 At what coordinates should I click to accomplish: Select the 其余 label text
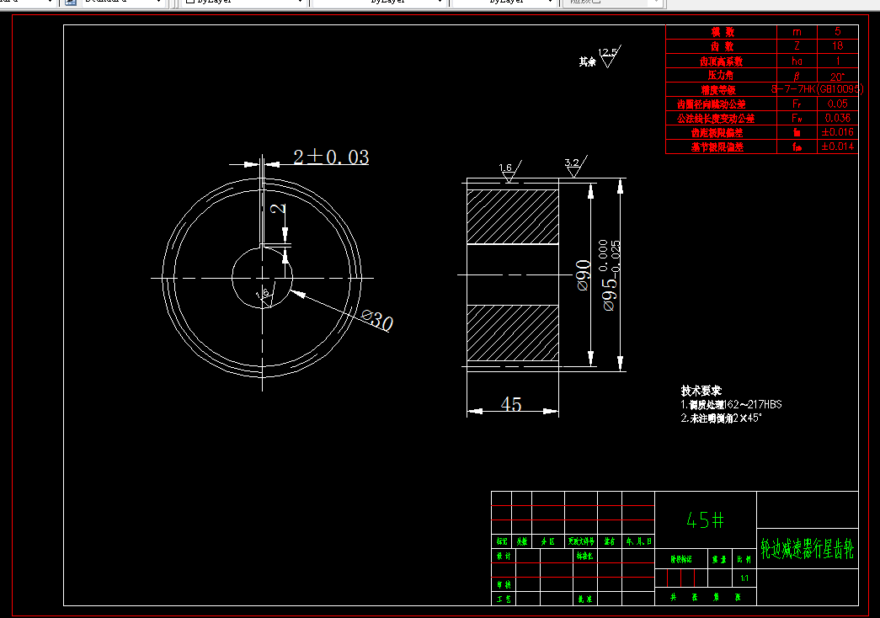point(588,61)
